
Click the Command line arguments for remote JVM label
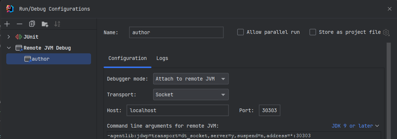click(163, 126)
